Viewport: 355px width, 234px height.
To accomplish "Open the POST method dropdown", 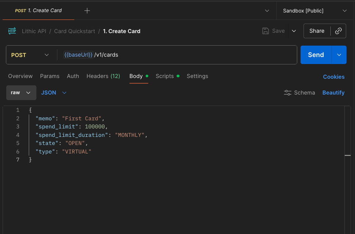I will coord(30,55).
